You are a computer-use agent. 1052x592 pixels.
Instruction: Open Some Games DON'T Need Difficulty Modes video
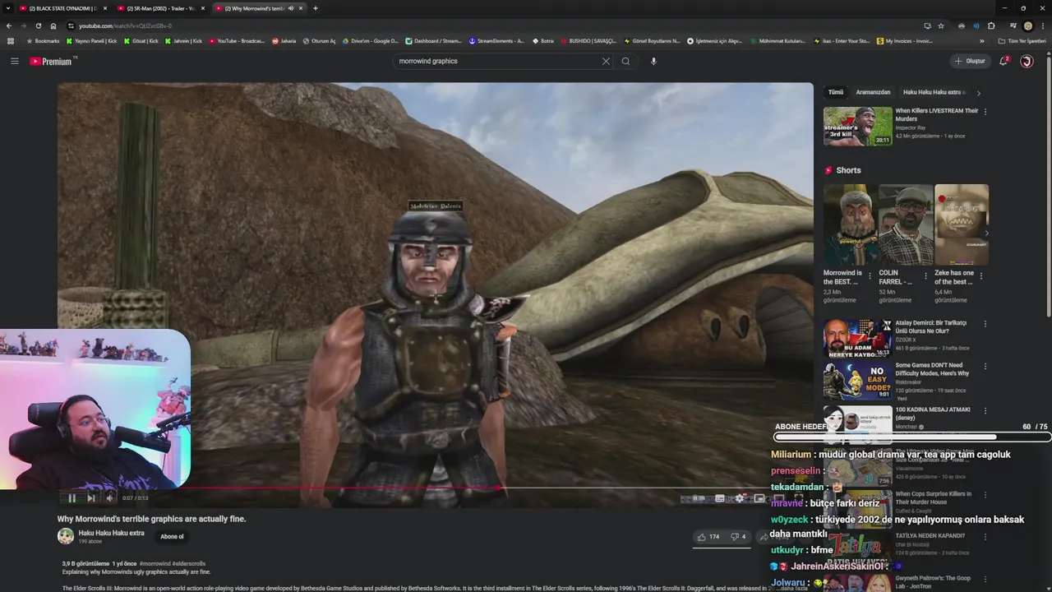(x=857, y=381)
